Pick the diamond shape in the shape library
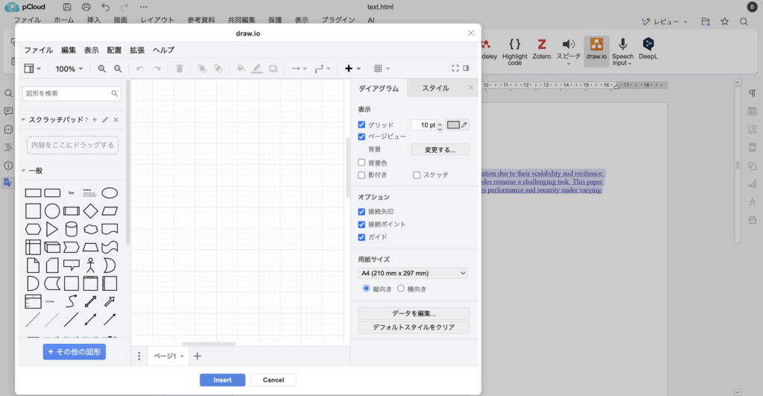 click(90, 210)
